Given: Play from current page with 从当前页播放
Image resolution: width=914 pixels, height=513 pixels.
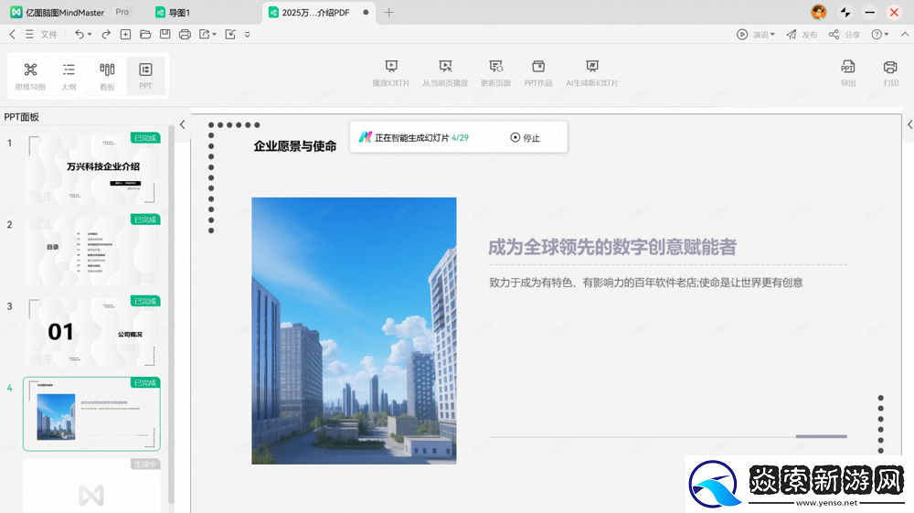Looking at the screenshot, I should pyautogui.click(x=445, y=73).
